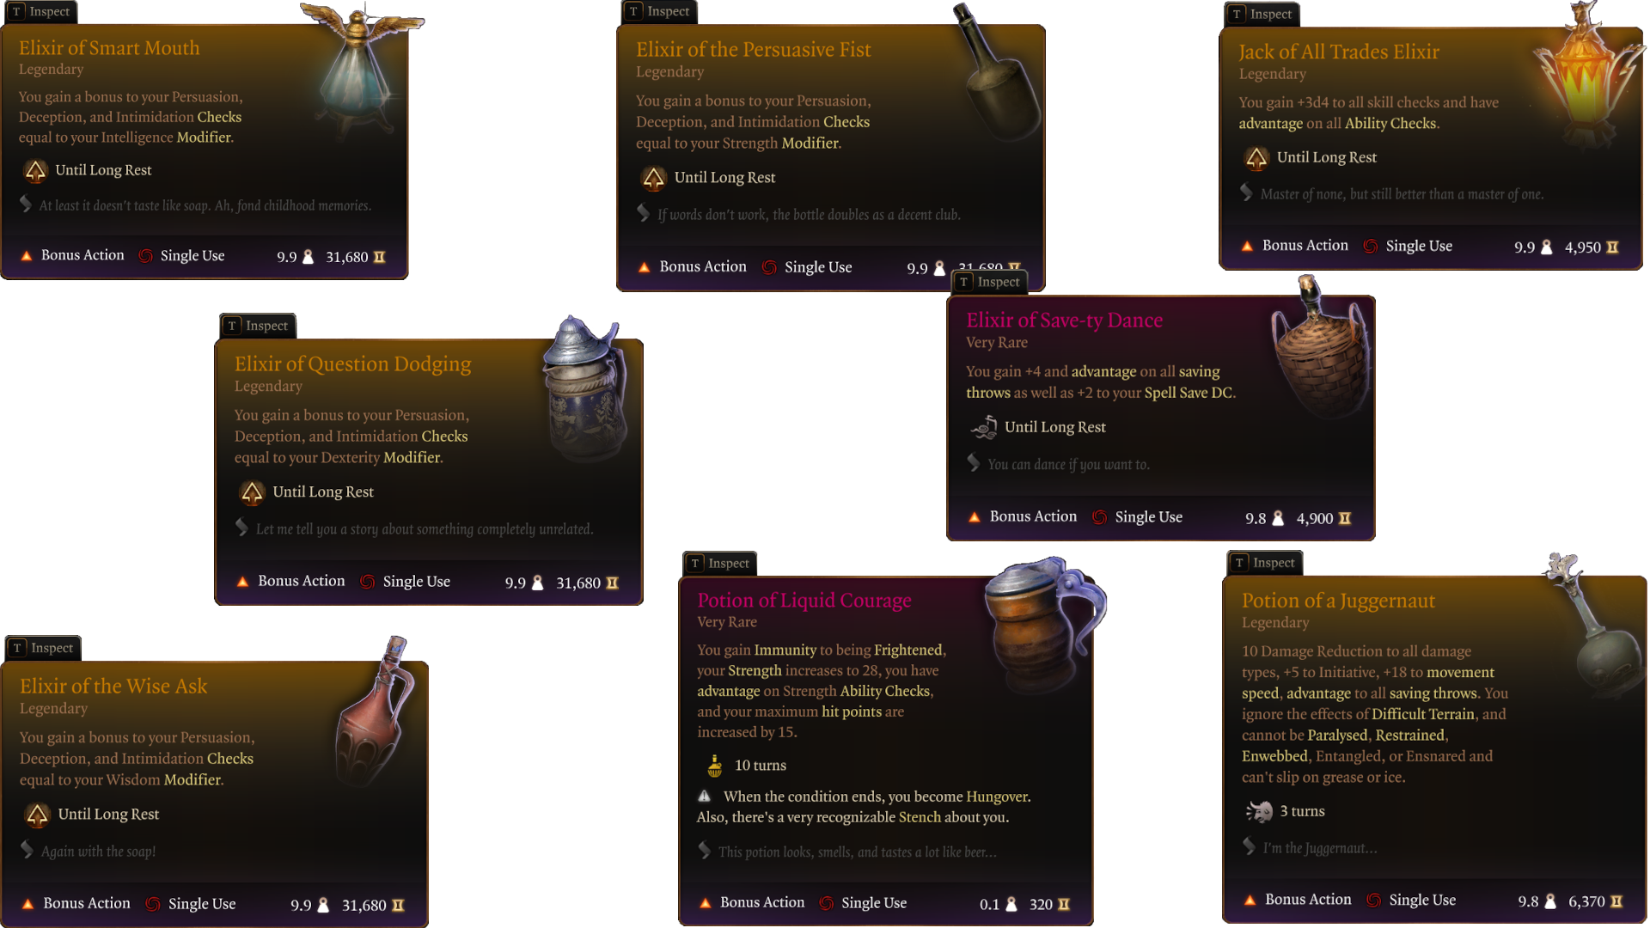Click the Until Long Rest icon on Save-ty Dance

click(x=984, y=427)
